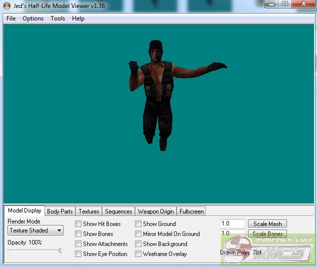Click the Scale Mesh value field
The width and height of the screenshot is (317, 267).
[x=232, y=224]
